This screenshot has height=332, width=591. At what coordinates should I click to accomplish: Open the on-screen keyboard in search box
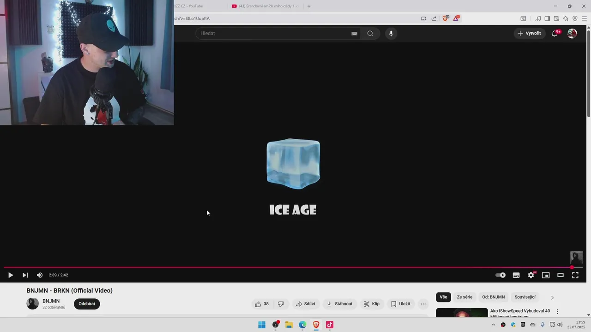pyautogui.click(x=354, y=33)
